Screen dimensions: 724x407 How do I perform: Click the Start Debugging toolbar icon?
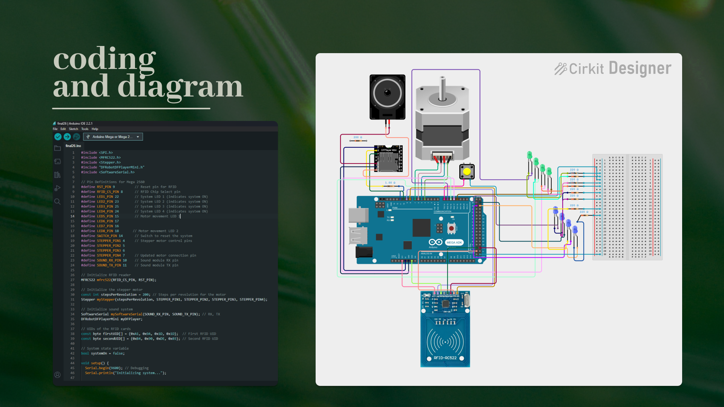point(77,137)
